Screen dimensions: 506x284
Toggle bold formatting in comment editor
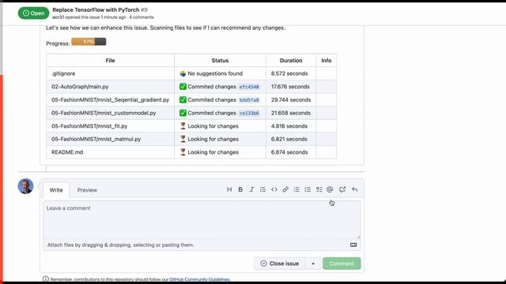(x=240, y=189)
